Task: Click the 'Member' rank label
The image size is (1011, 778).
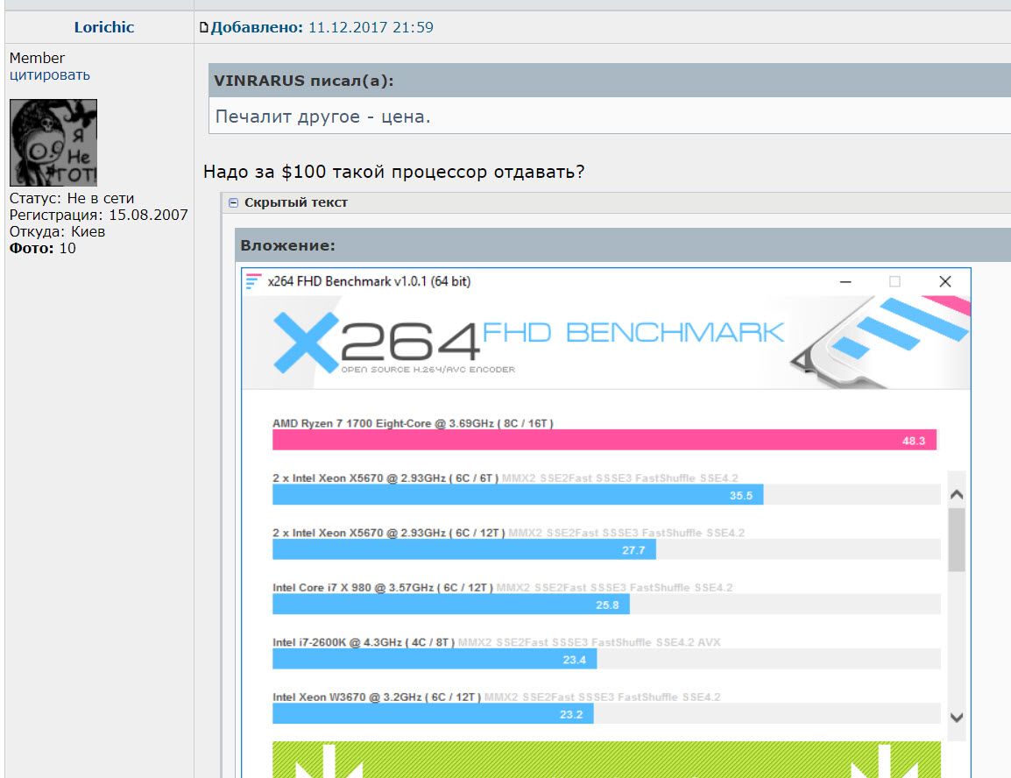Action: pos(37,58)
